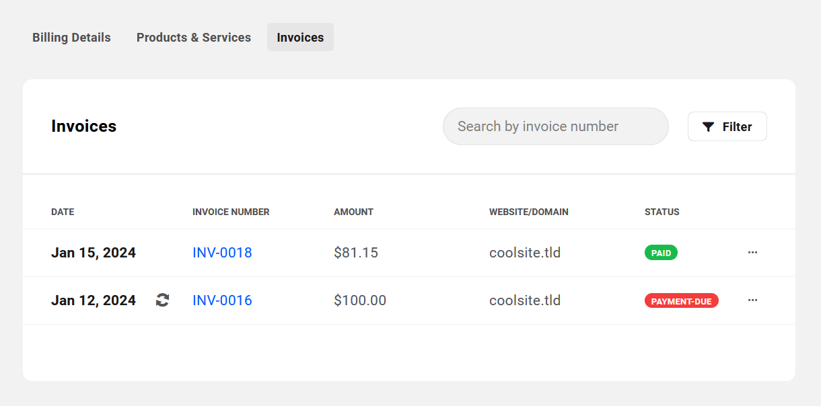Click coolsite.tld in the INV-0018 row
The width and height of the screenshot is (821, 406).
[525, 253]
